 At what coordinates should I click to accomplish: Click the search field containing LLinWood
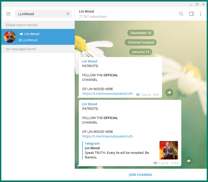pos(40,14)
